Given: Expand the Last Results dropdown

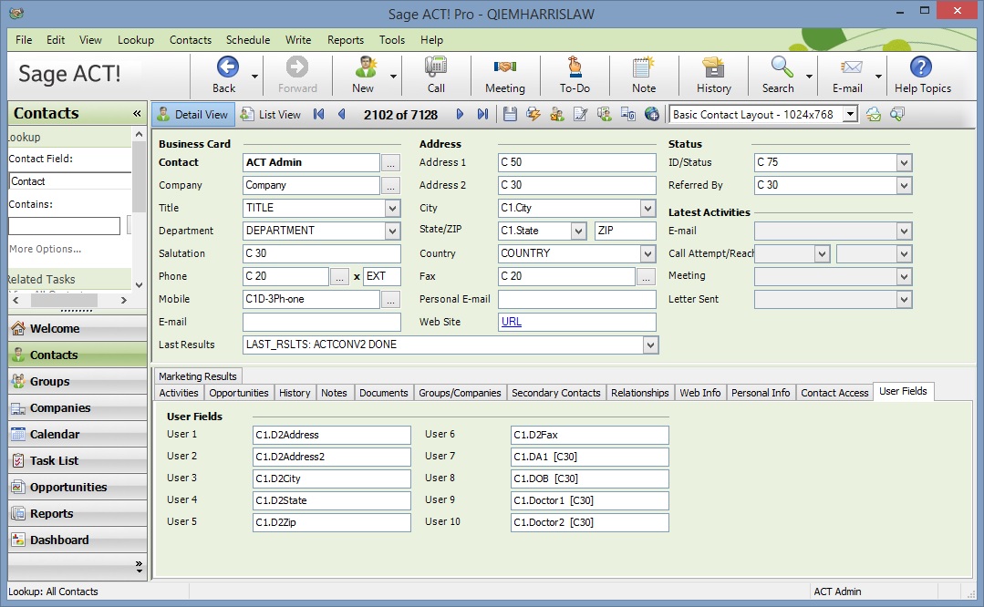Looking at the screenshot, I should [x=651, y=345].
